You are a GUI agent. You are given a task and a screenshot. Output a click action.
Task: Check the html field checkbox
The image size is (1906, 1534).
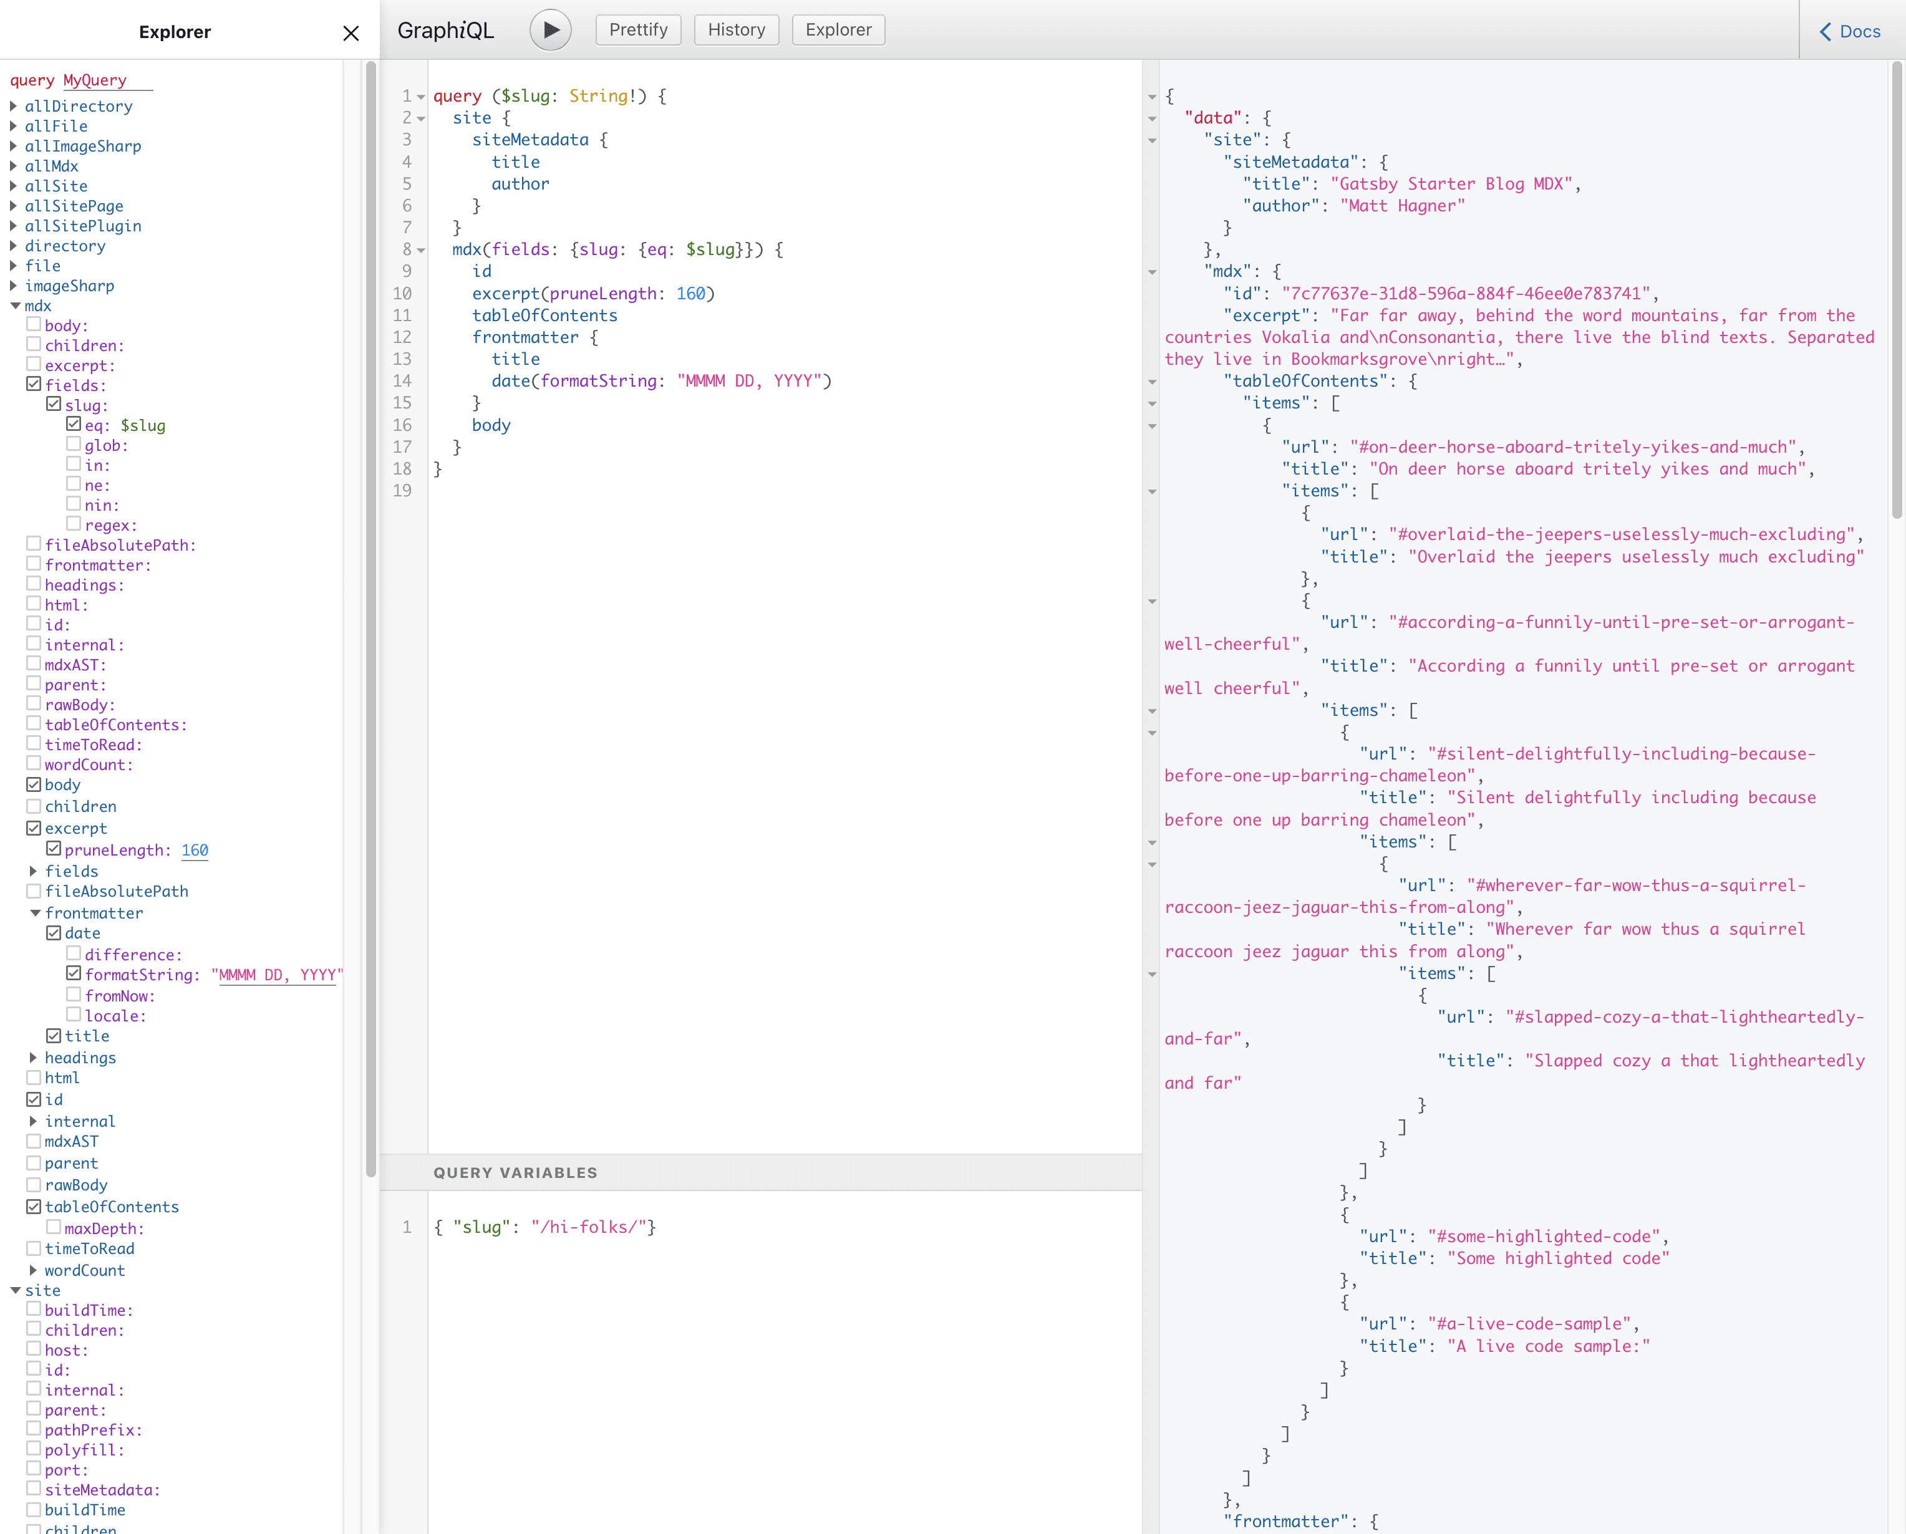[34, 1078]
